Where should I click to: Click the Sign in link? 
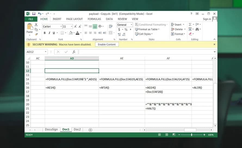[x=207, y=19]
